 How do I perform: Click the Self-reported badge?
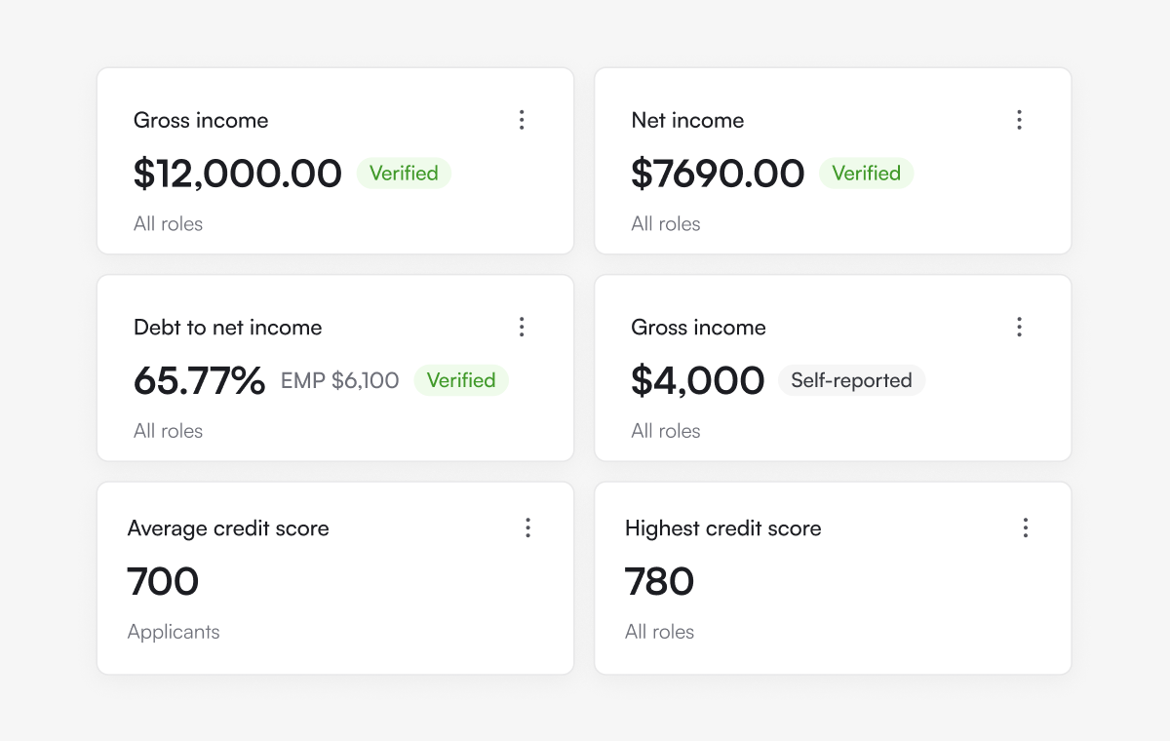tap(851, 380)
